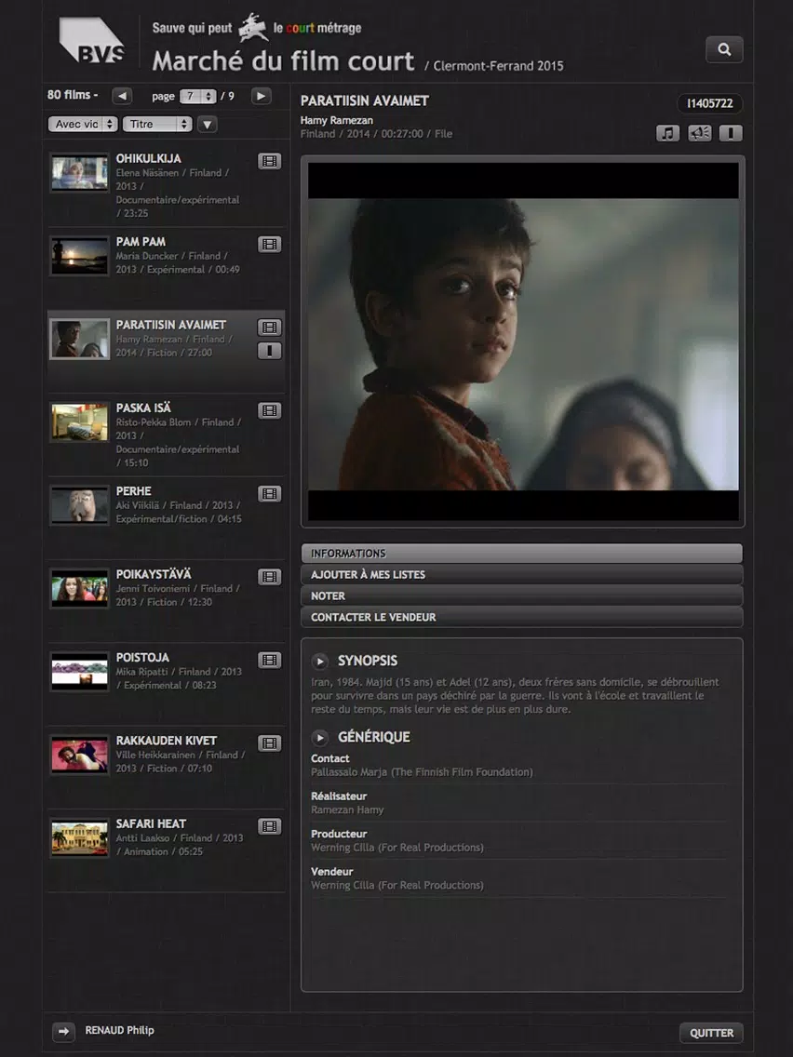Click the music note icon
This screenshot has width=793, height=1057.
667,133
